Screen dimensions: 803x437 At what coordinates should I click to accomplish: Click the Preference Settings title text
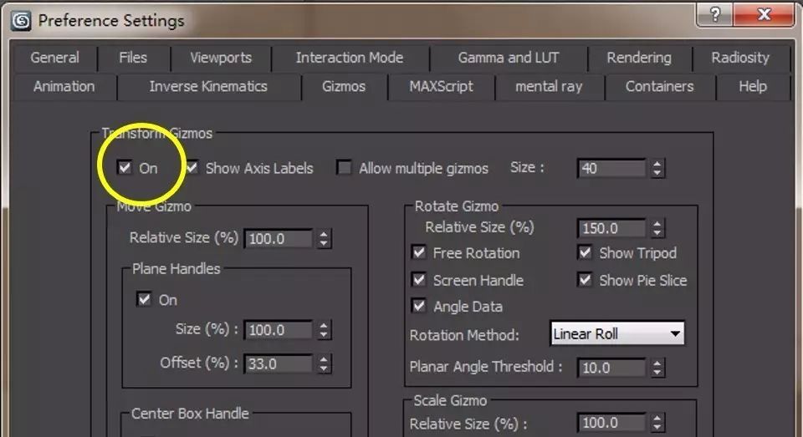click(111, 20)
